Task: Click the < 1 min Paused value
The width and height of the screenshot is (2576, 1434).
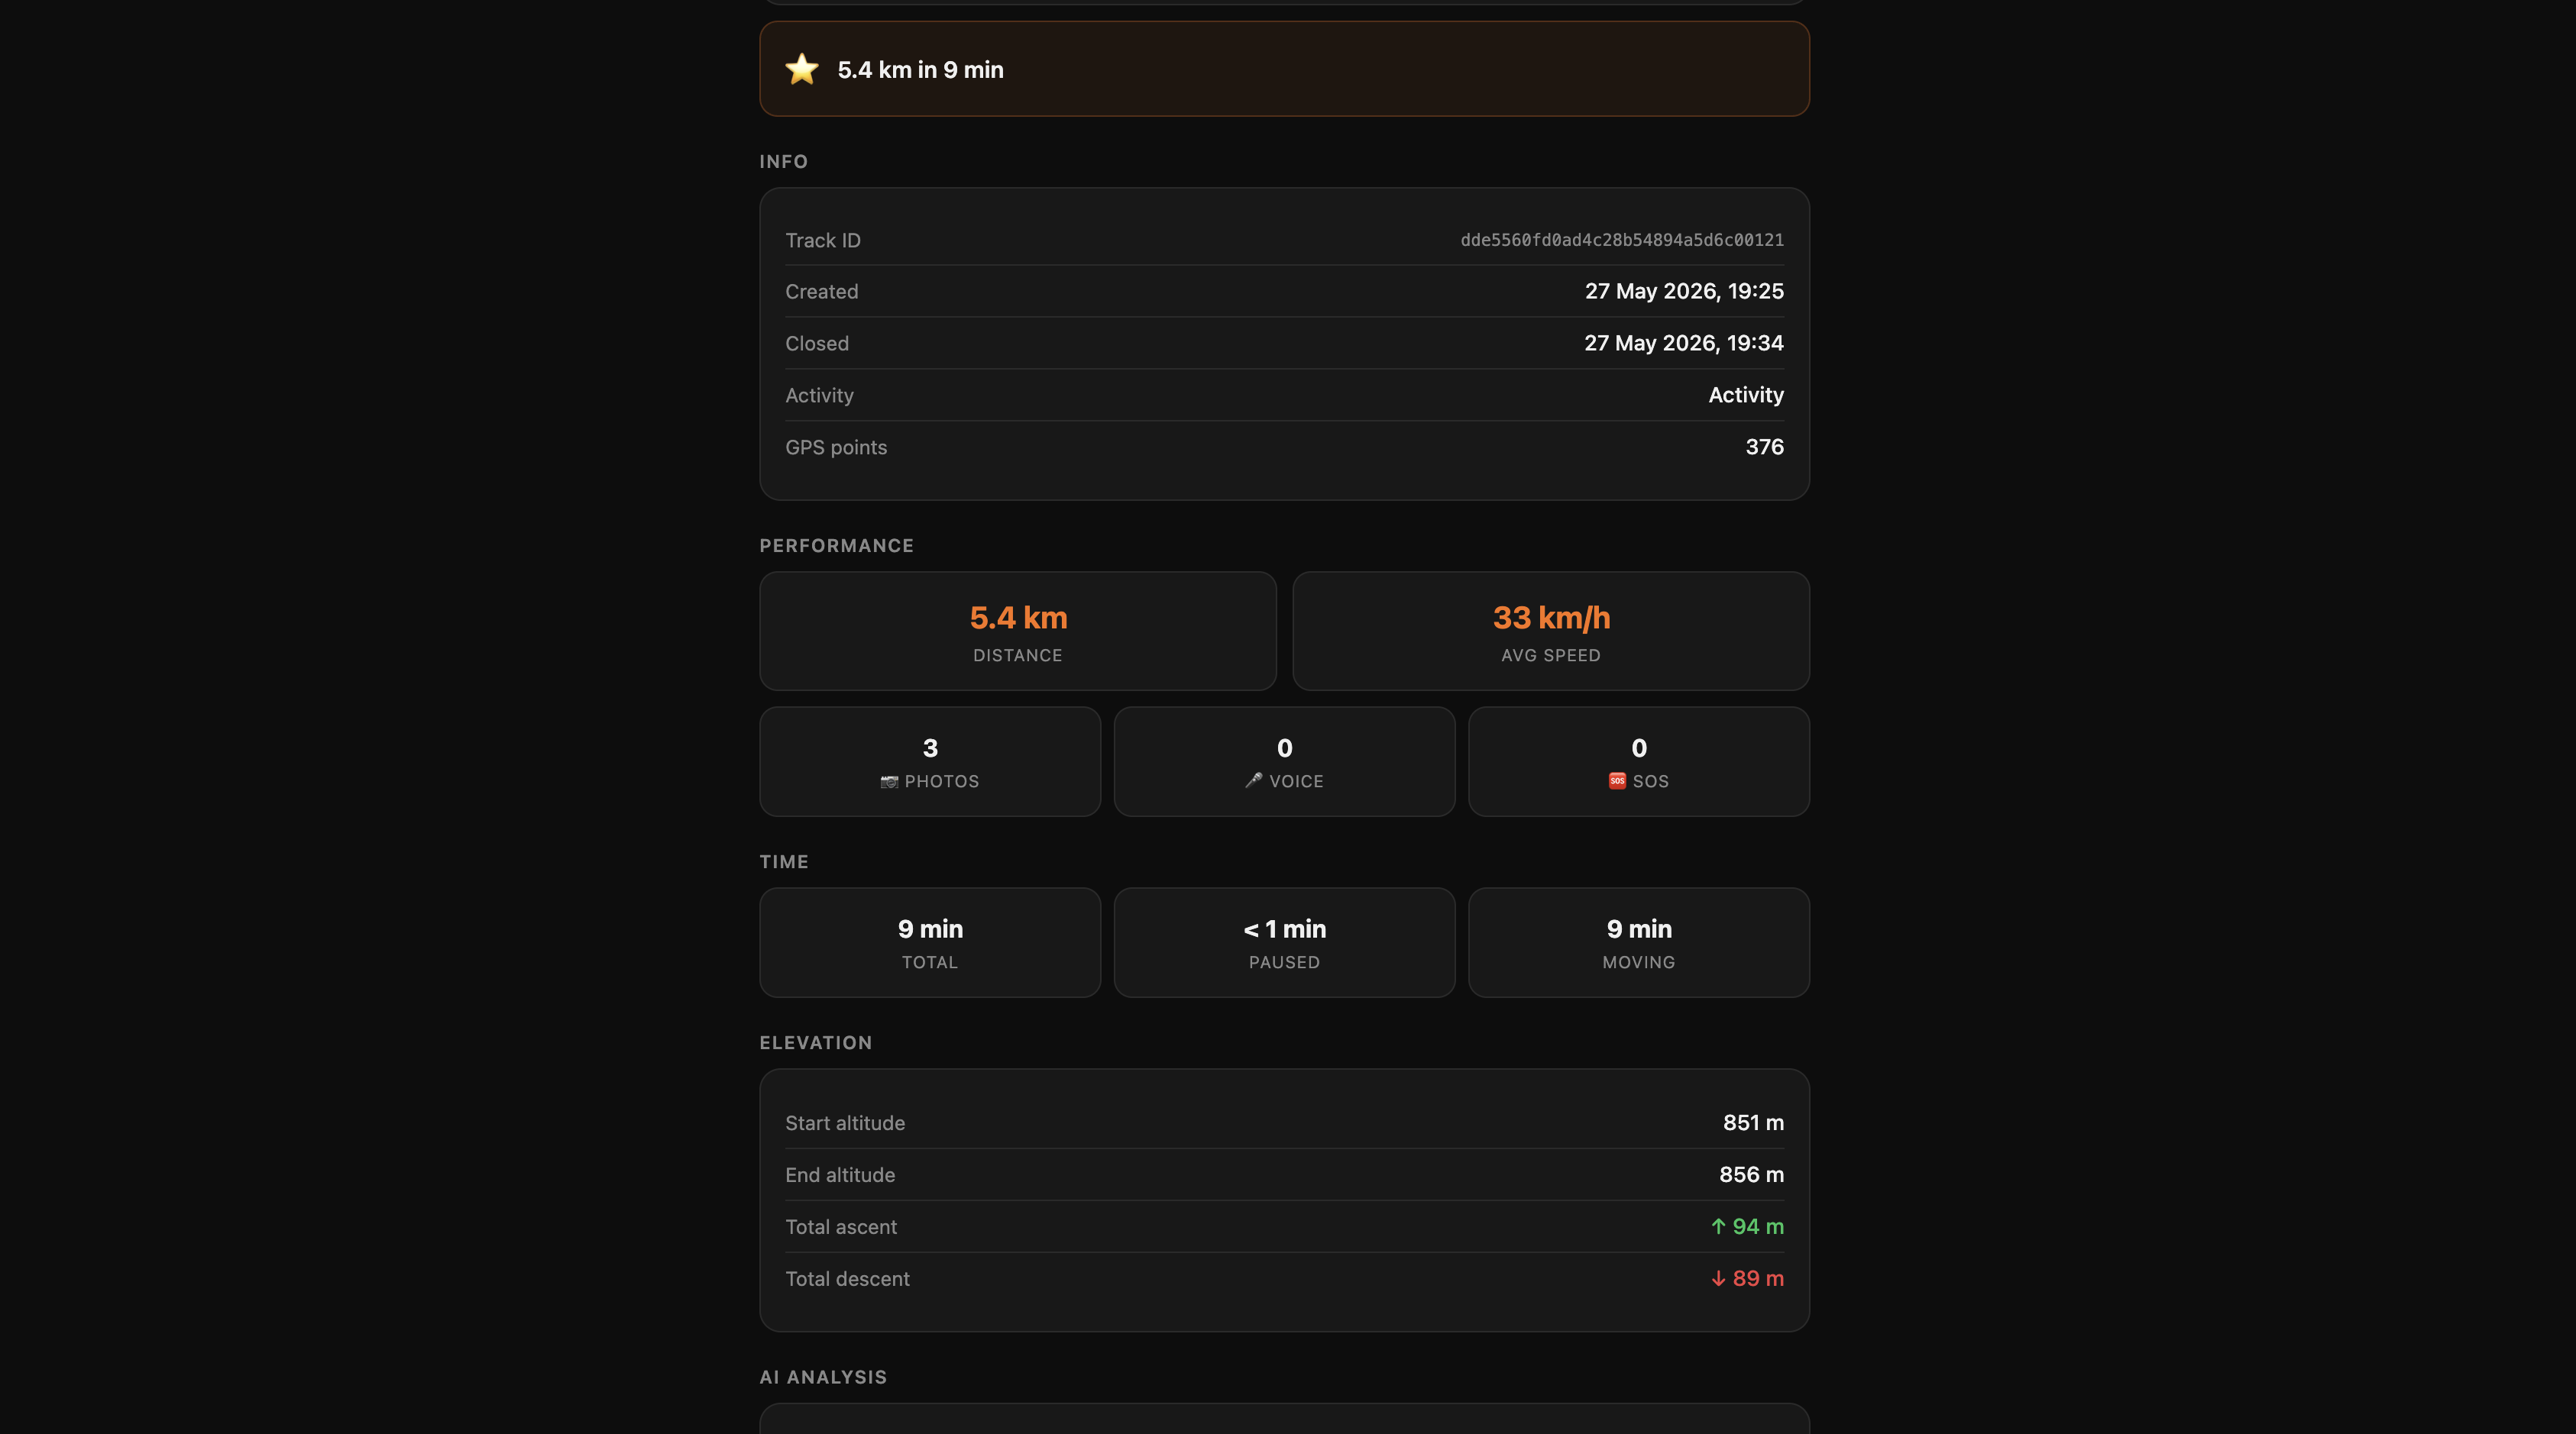Action: pos(1285,929)
